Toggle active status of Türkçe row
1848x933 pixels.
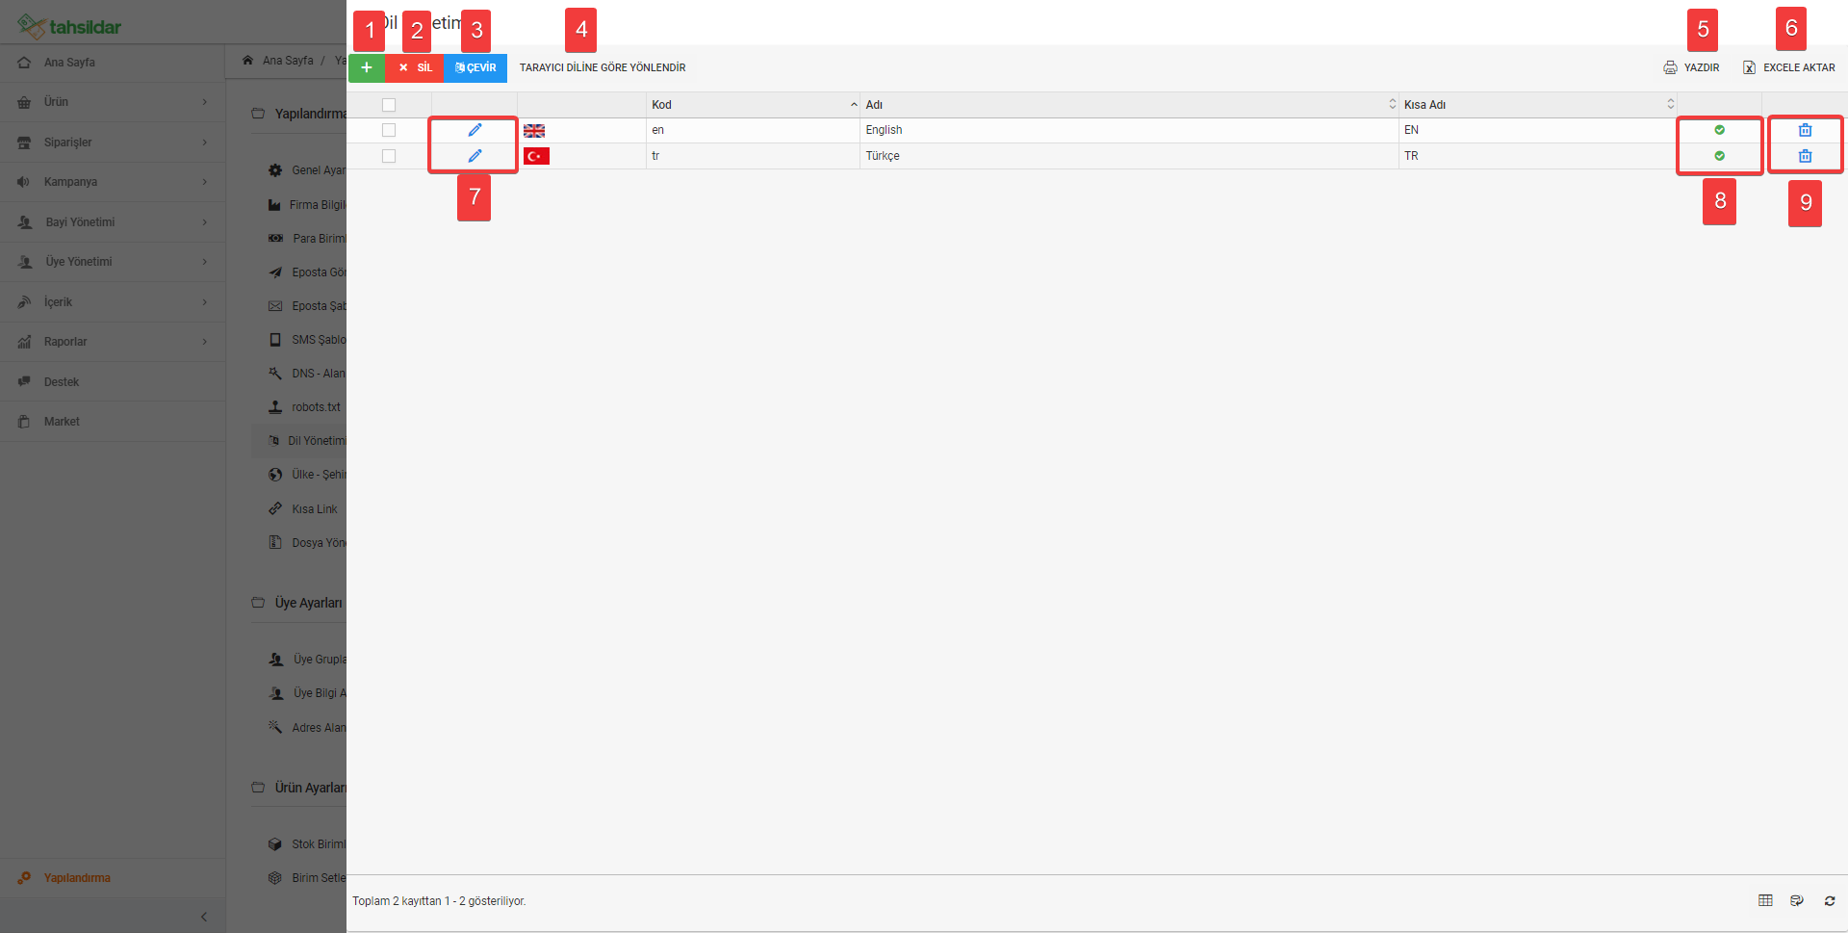tap(1719, 156)
